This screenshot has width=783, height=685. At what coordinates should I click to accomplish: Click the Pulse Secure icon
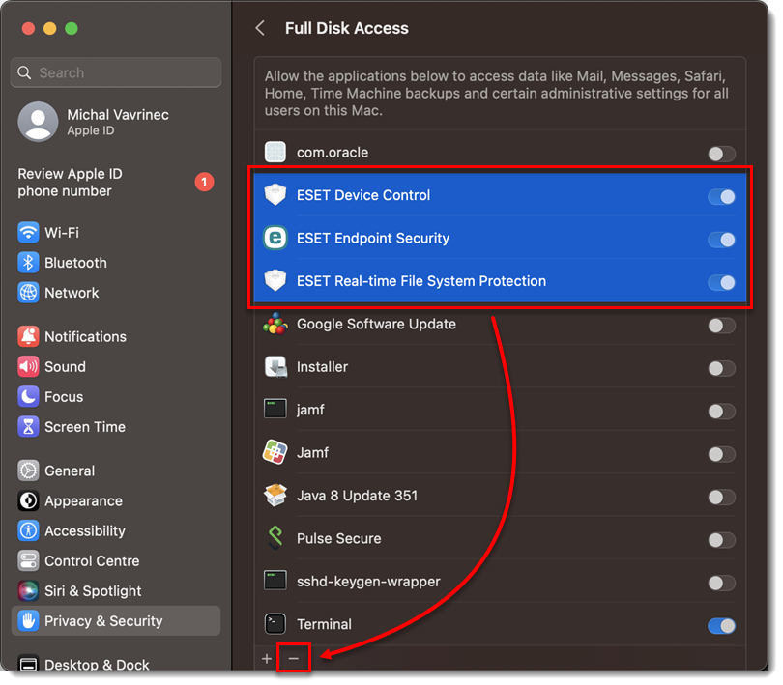[x=275, y=538]
